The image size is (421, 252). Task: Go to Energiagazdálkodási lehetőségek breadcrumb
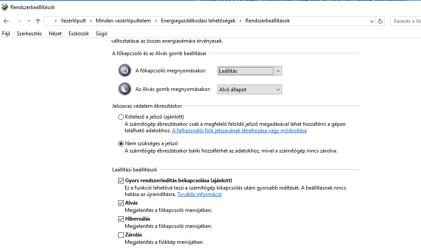(x=198, y=21)
